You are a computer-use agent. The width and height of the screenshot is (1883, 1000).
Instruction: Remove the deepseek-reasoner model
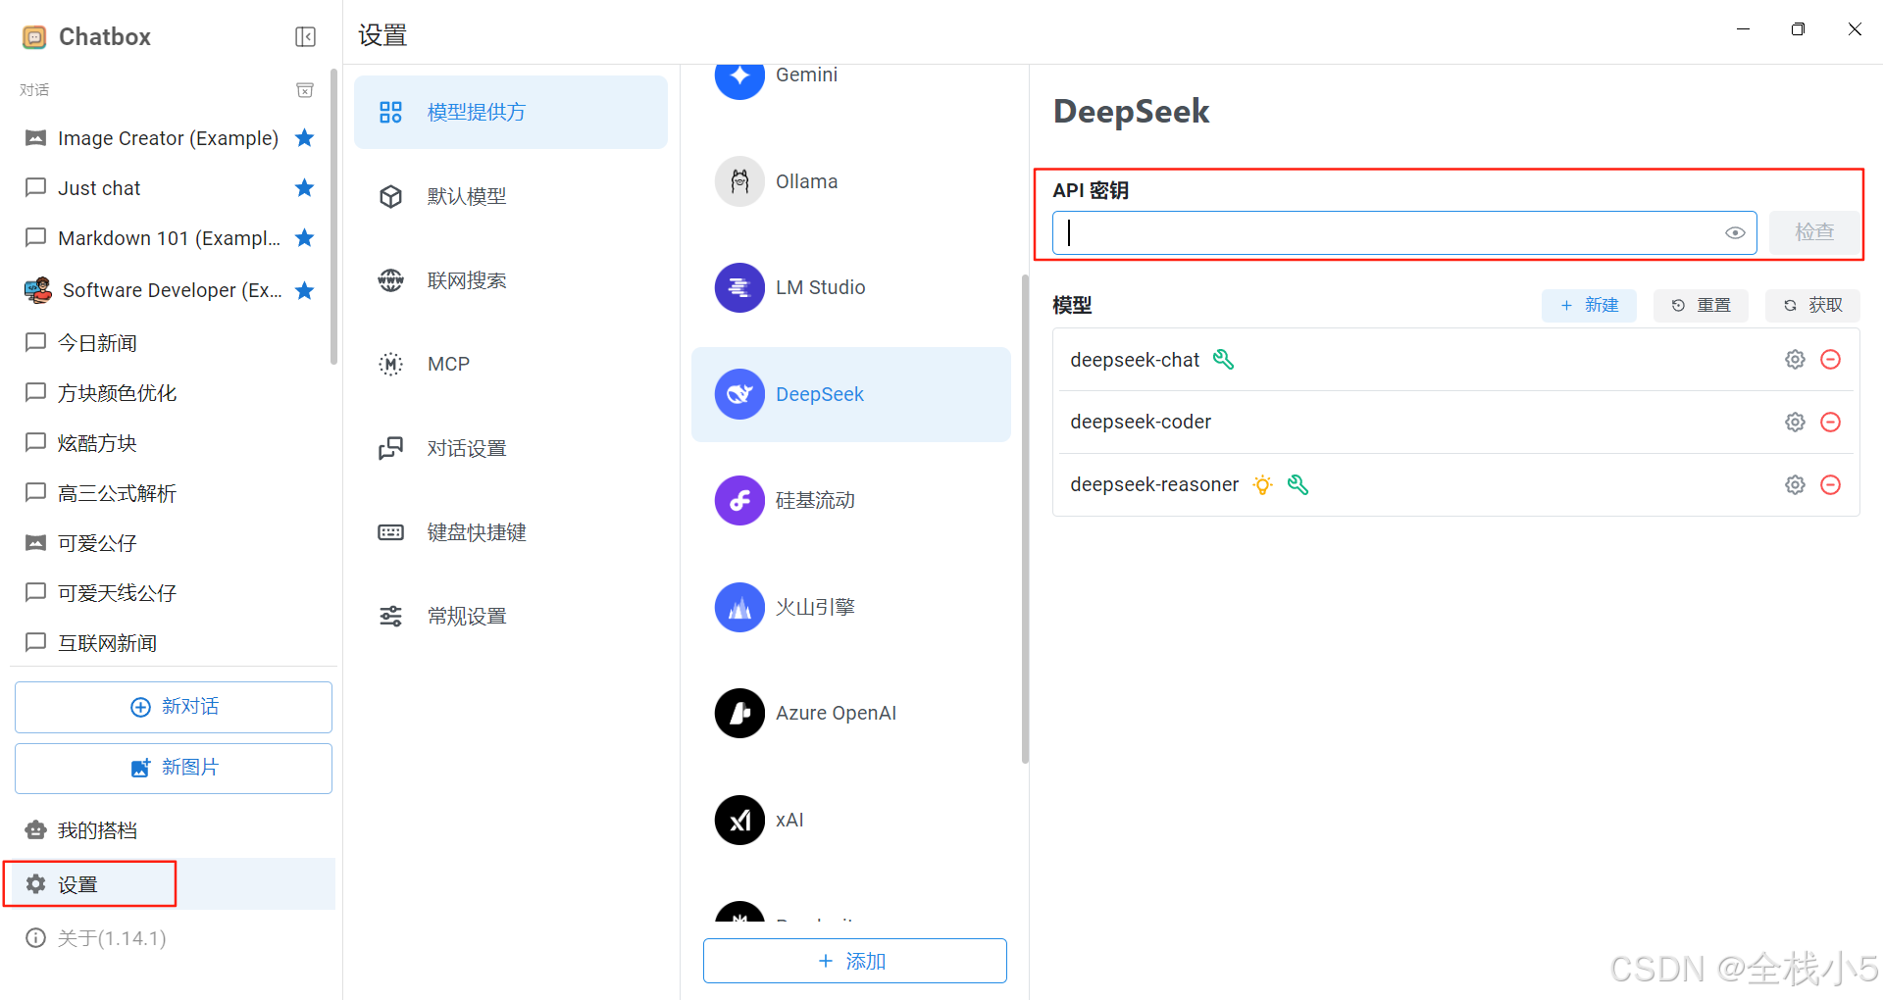point(1830,484)
